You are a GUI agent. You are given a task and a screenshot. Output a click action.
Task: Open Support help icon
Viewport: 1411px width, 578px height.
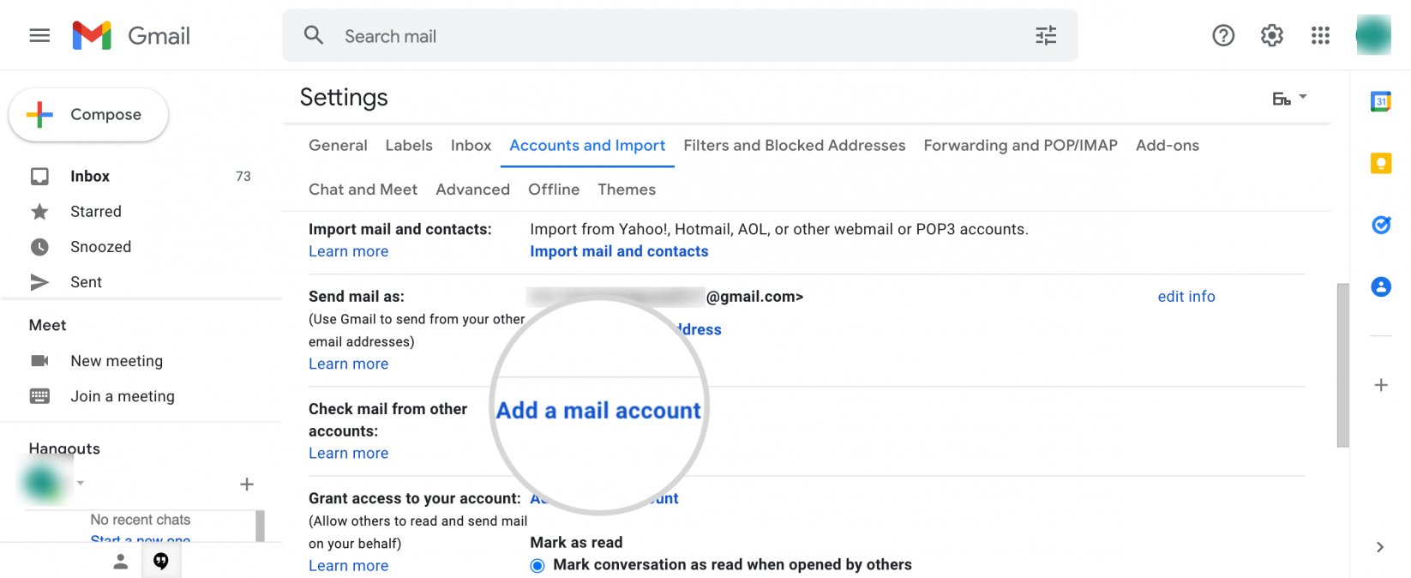pos(1223,35)
